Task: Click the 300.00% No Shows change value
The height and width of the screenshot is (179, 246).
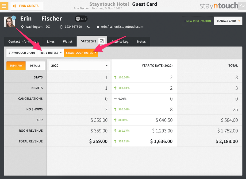Action: point(124,109)
